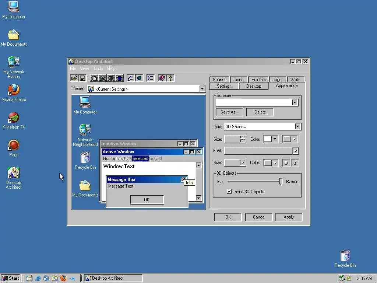Click Desktop Architect taskbar button
Screen dimensions: 377x283
point(113,278)
